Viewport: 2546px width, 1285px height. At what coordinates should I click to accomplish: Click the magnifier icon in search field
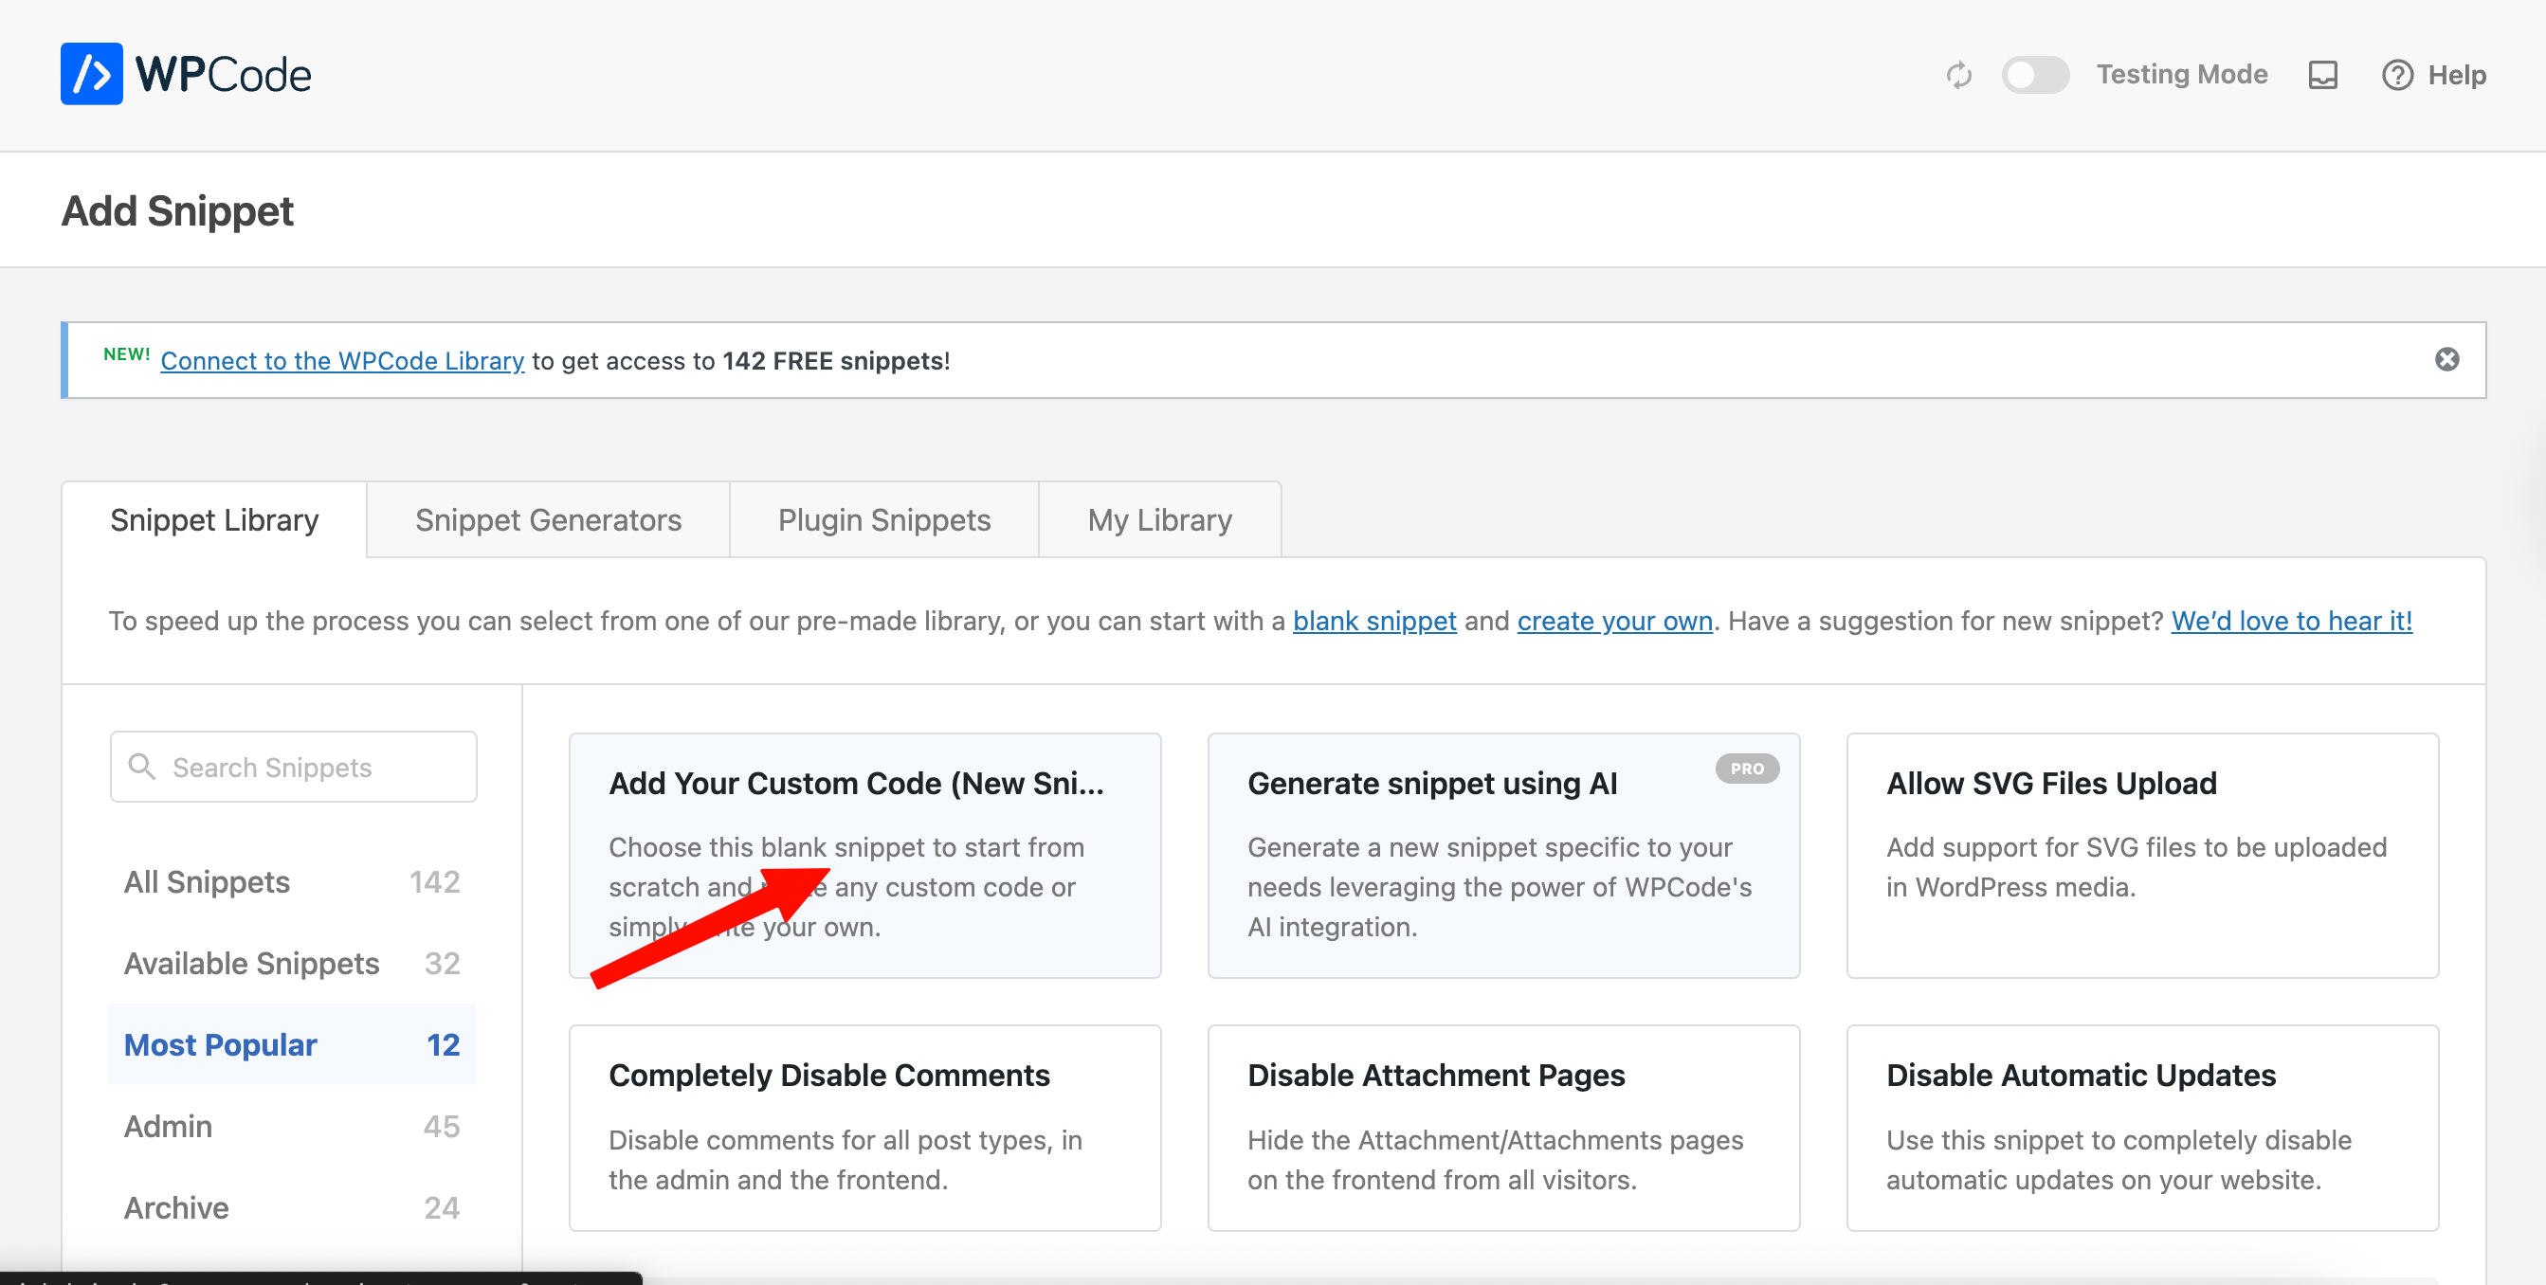tap(142, 767)
